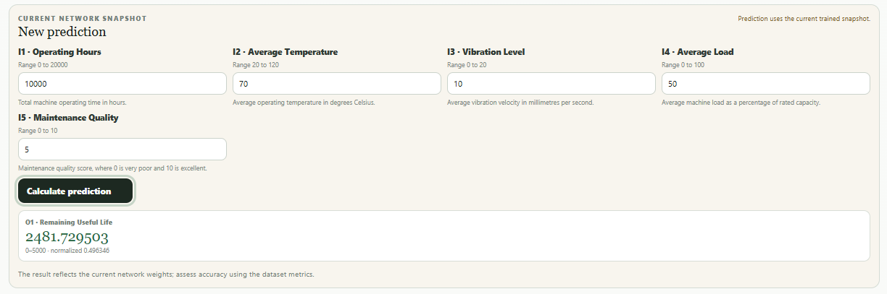The width and height of the screenshot is (887, 294).
Task: Activate the Average Load input field
Action: [766, 84]
